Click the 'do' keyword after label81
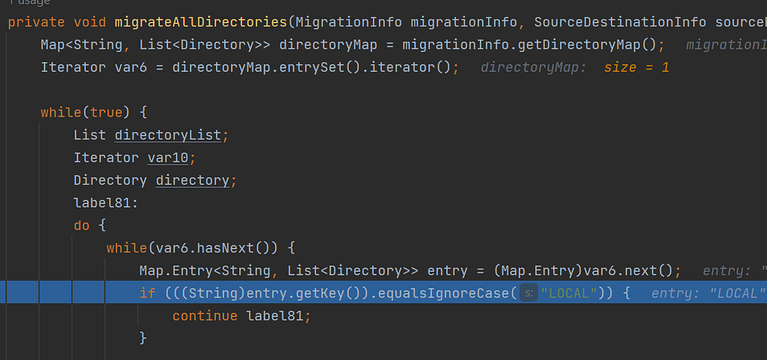The image size is (767, 360). point(82,226)
